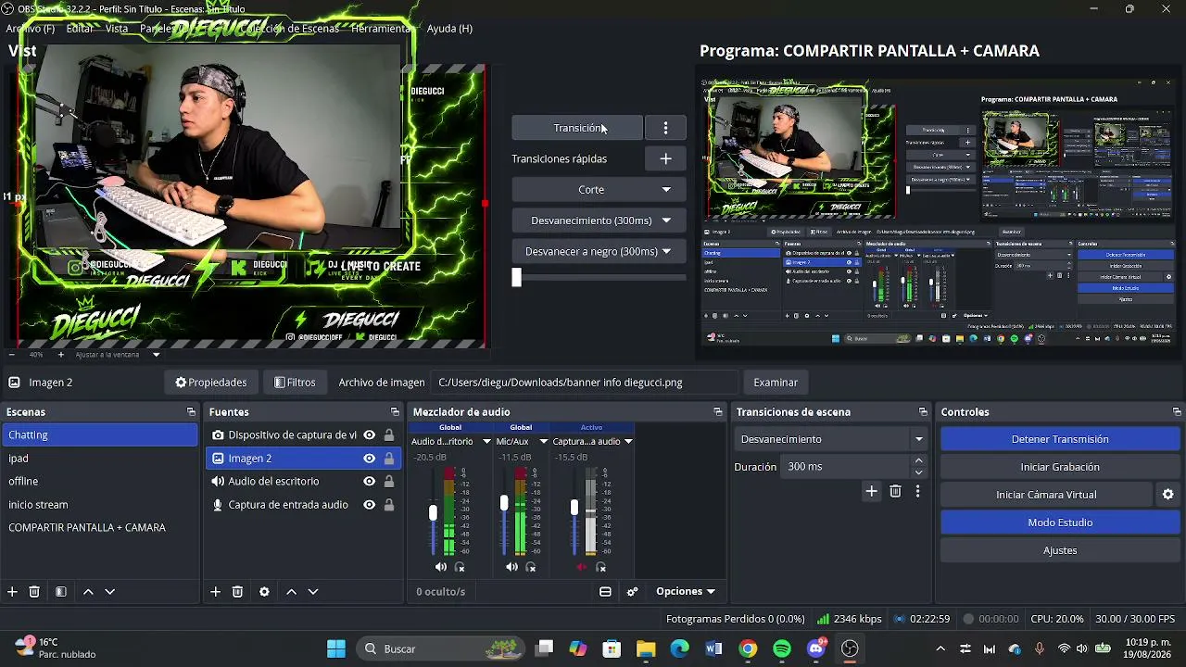Image resolution: width=1186 pixels, height=667 pixels.
Task: Open the Editar menu
Action: click(x=80, y=29)
